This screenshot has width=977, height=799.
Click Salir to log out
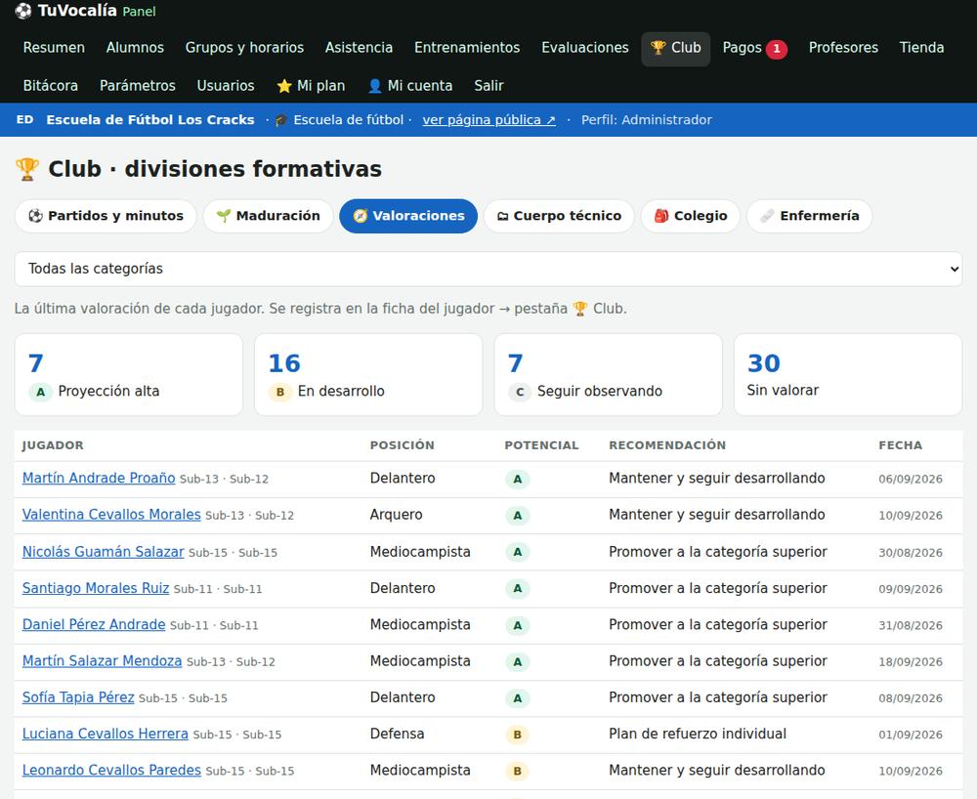click(488, 86)
